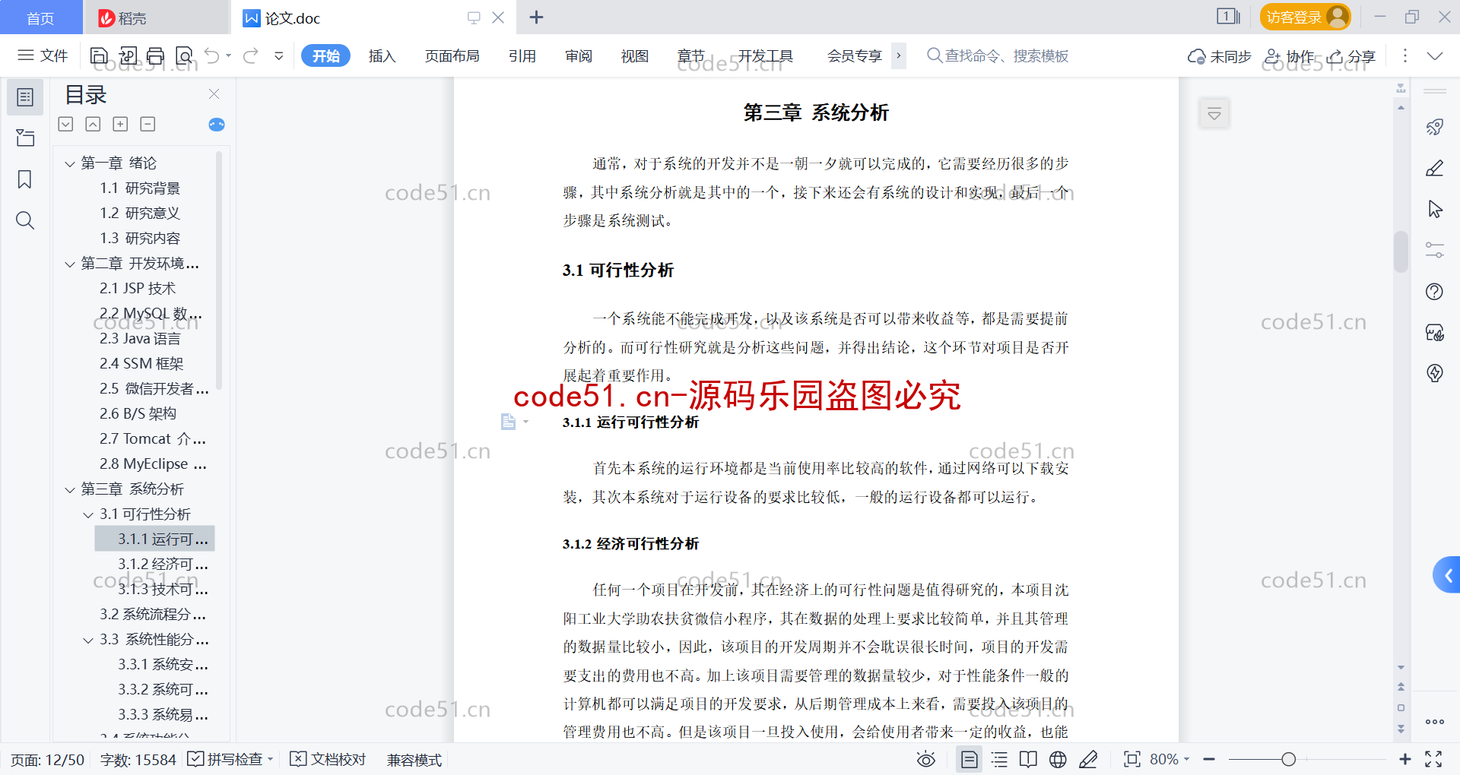Click the 未同步 sync button
The width and height of the screenshot is (1460, 775).
click(1220, 55)
